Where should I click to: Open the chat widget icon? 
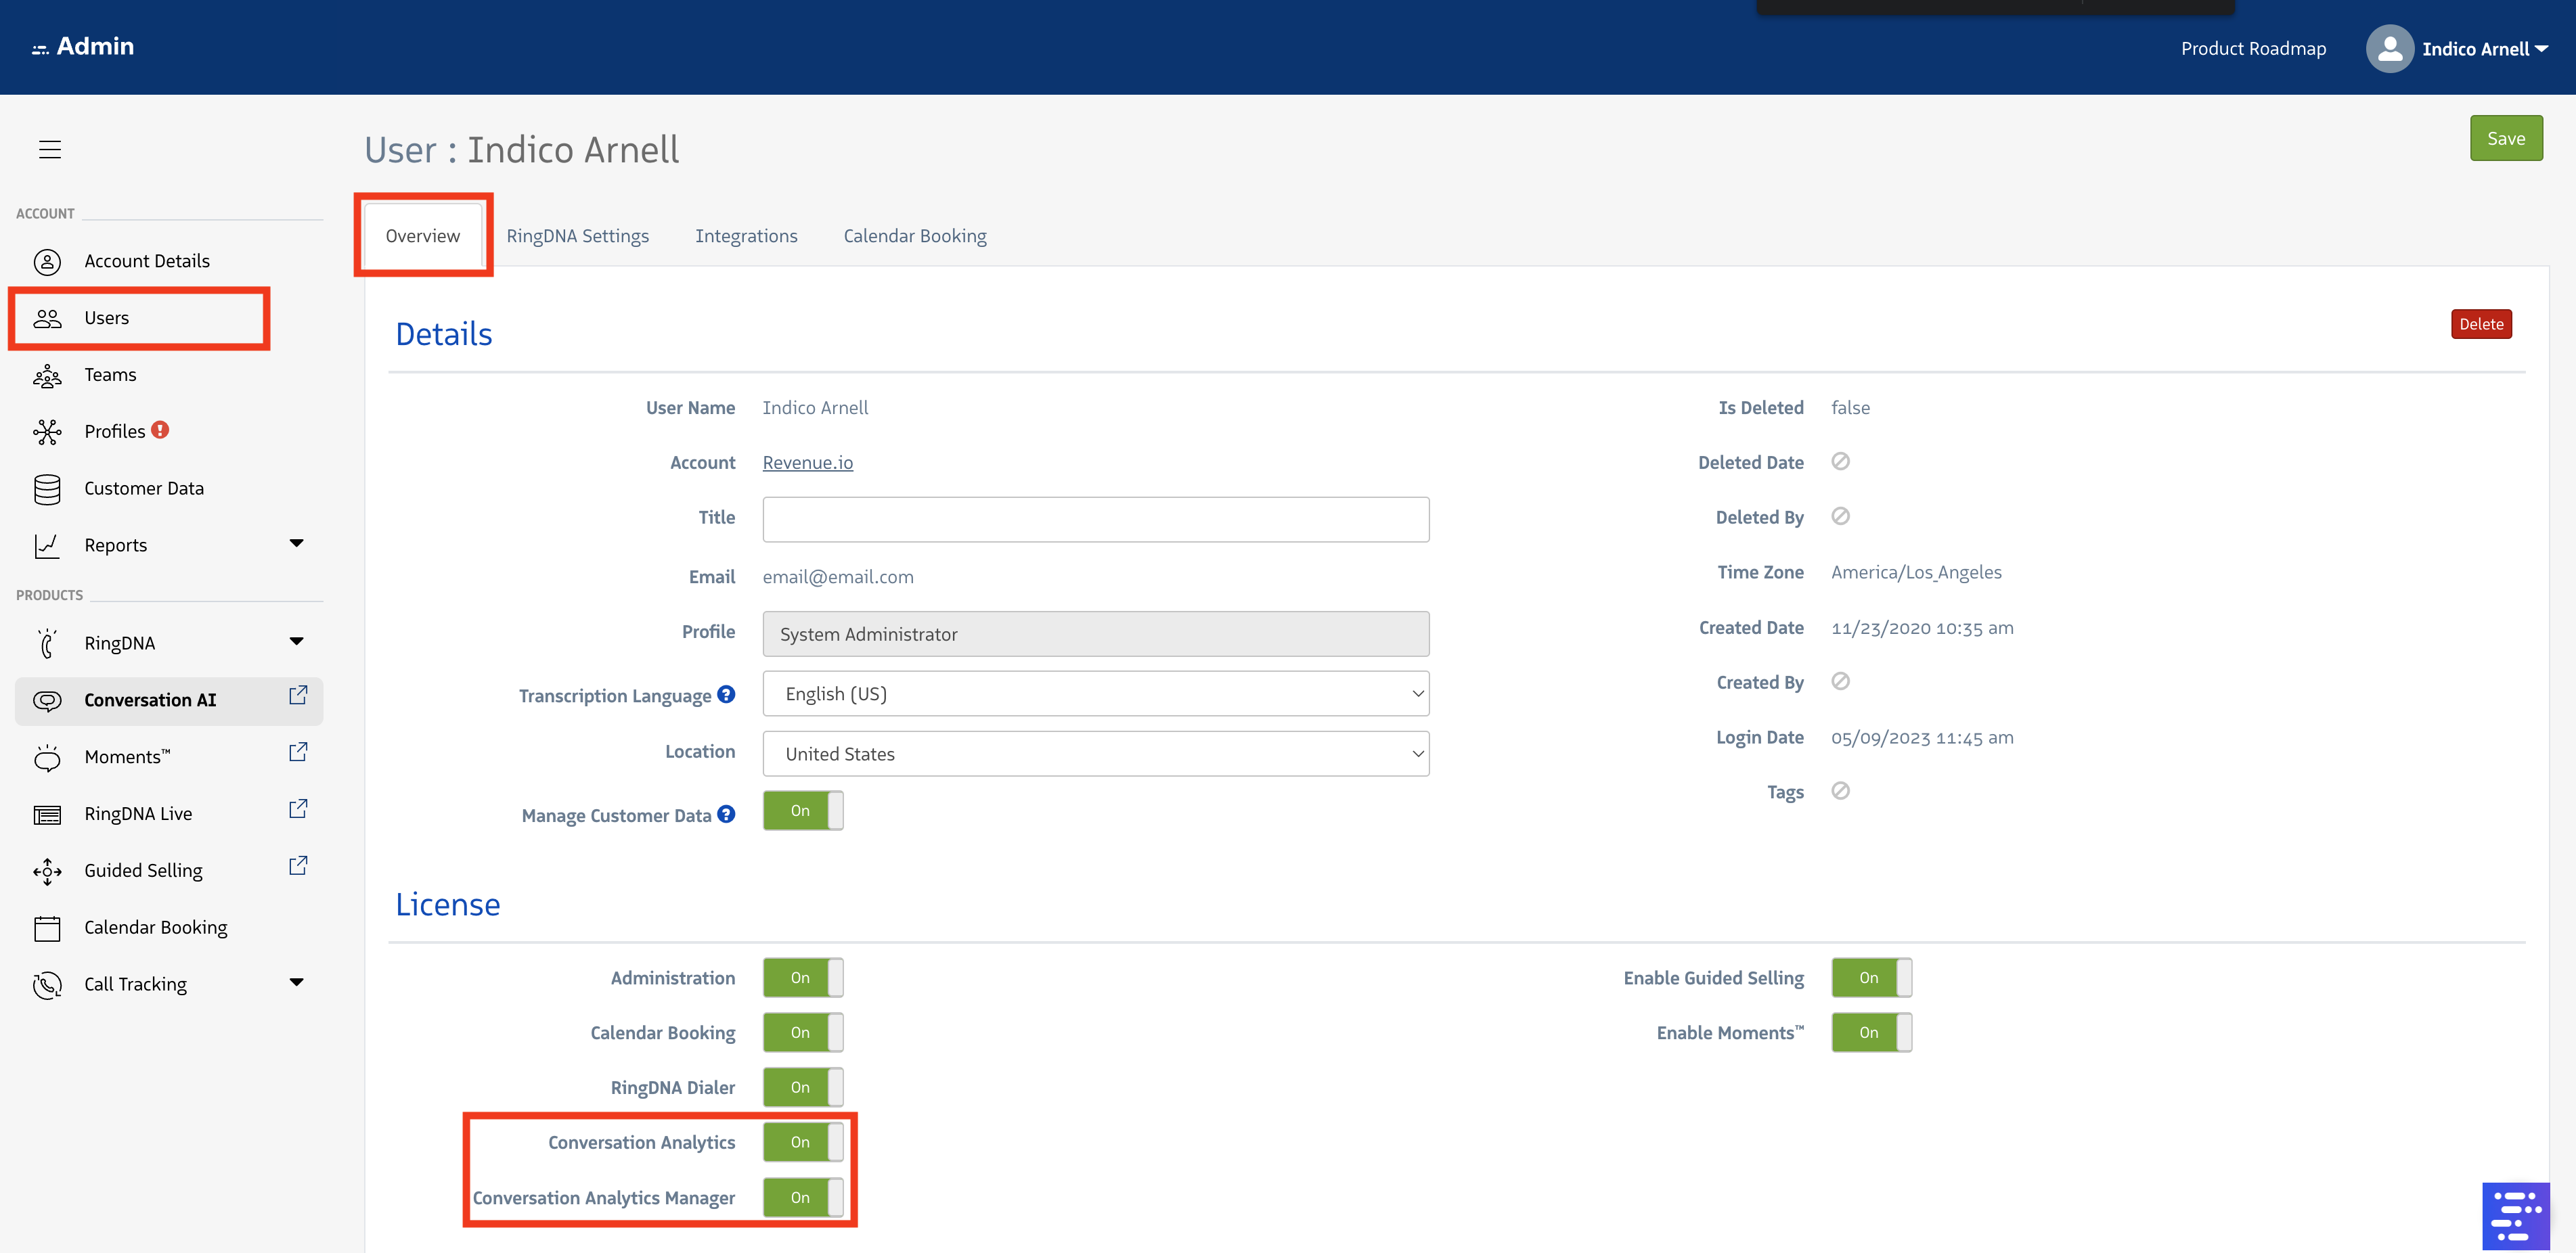tap(2515, 1215)
